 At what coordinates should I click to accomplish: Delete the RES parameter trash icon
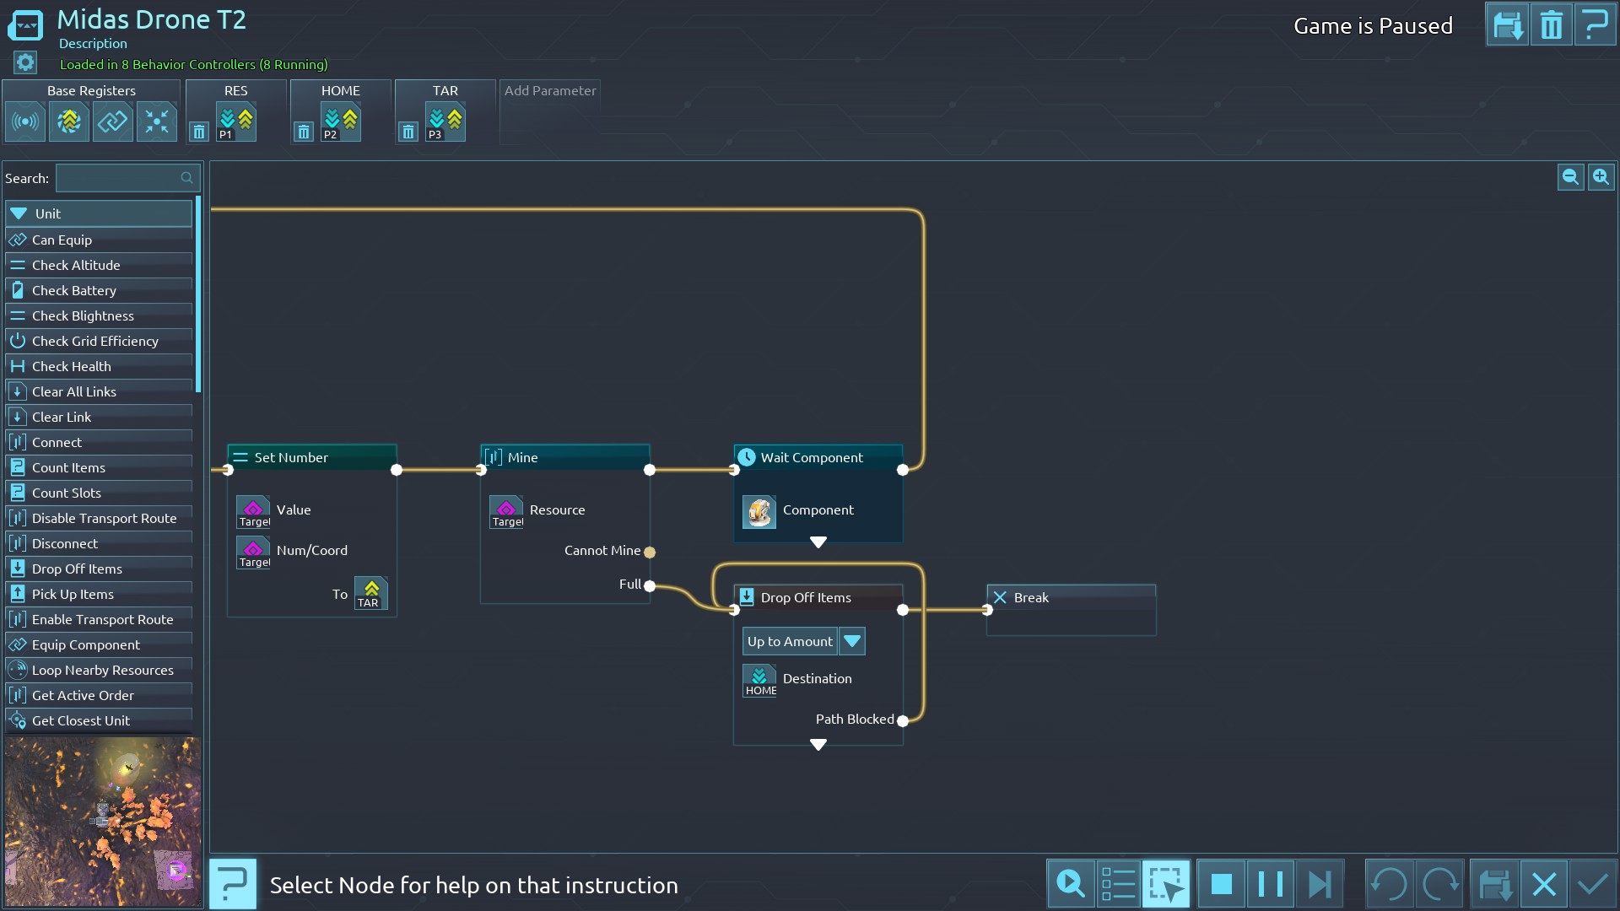tap(199, 132)
